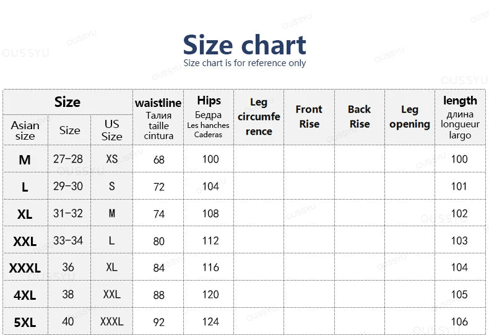Select the length value '106'

point(459,321)
